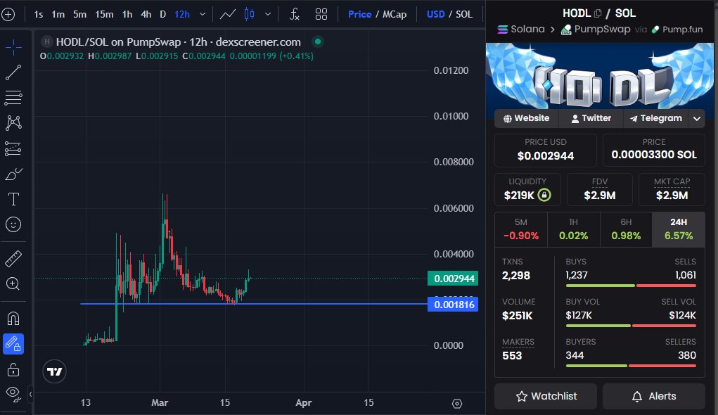Set timeframe to 4h

click(146, 14)
